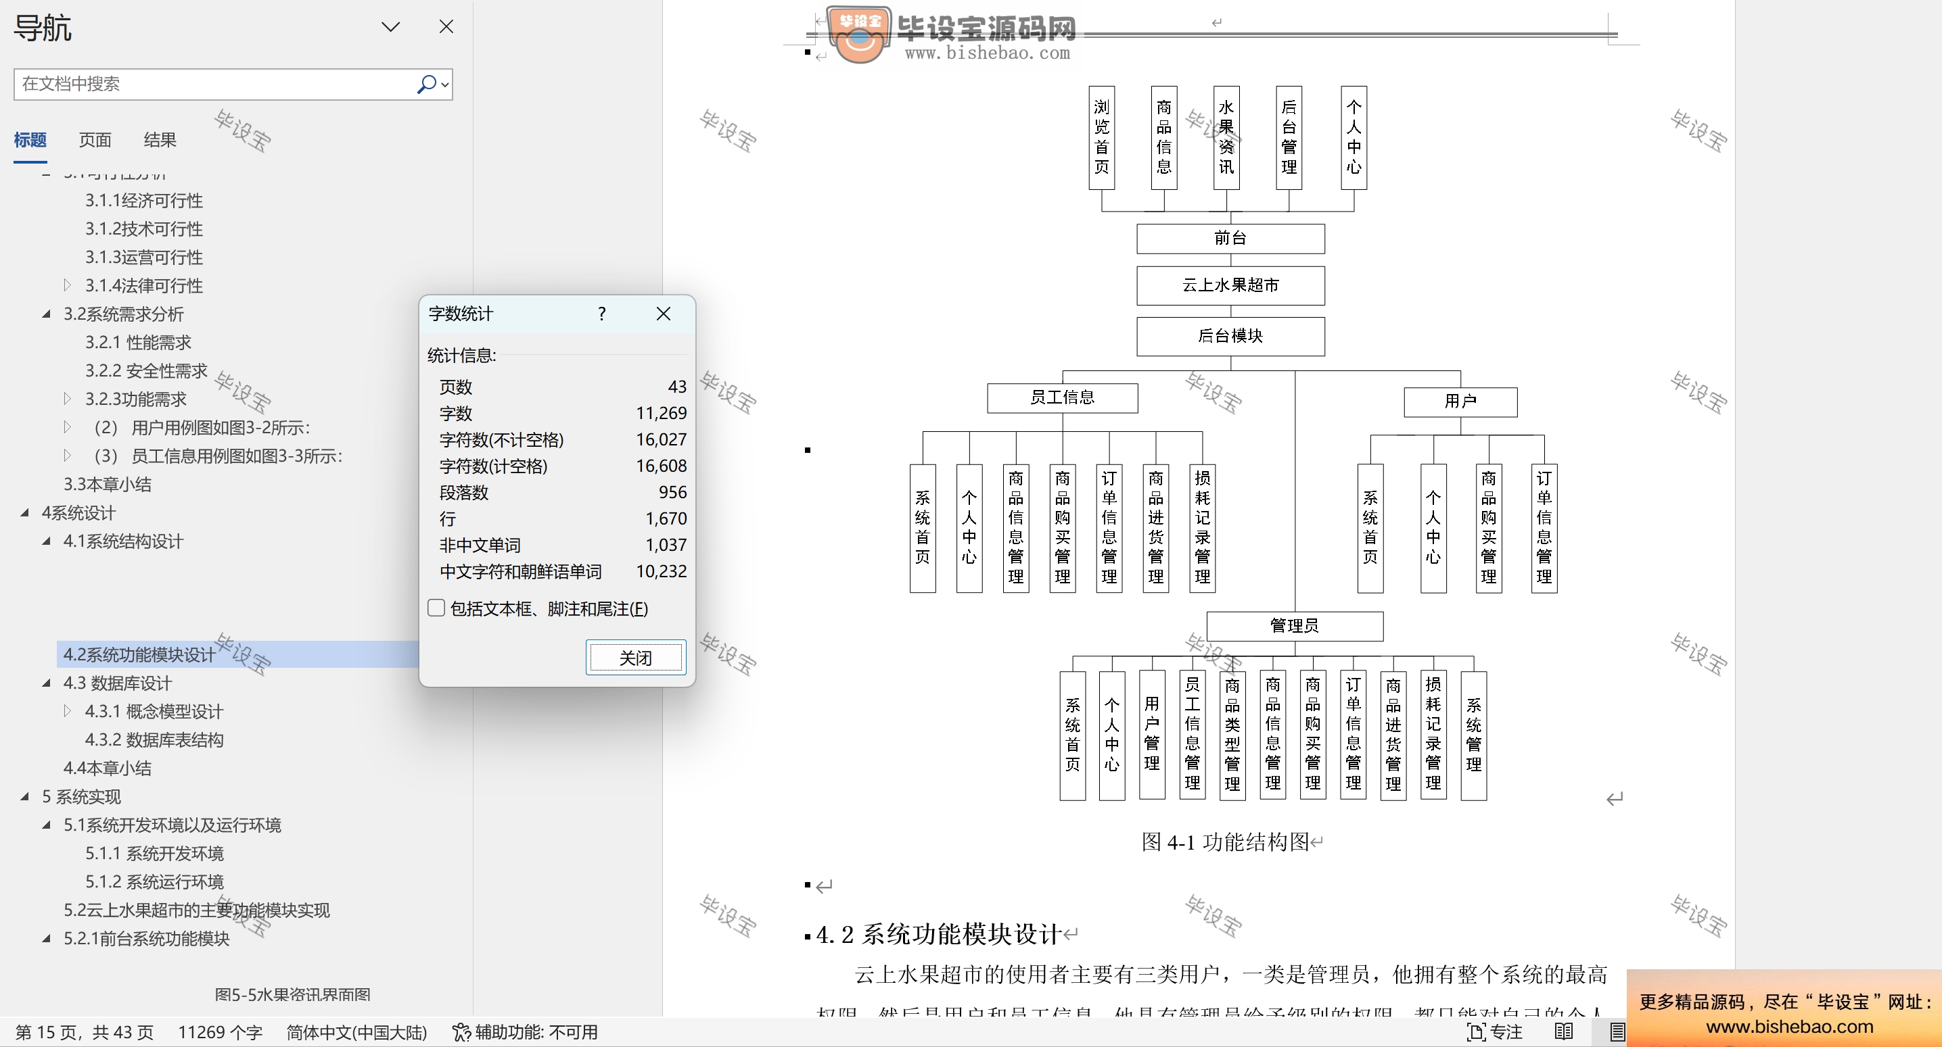Open help in the 字数统计 dialog

[x=601, y=314]
